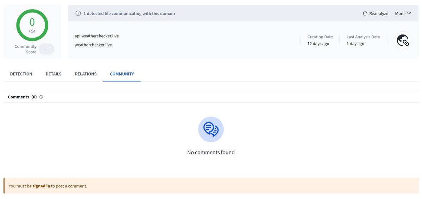Click the 'Community Score' label

pyautogui.click(x=26, y=49)
